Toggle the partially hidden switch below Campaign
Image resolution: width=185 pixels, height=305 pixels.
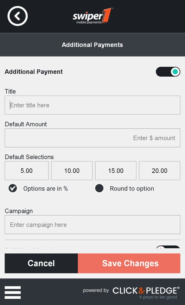168,247
